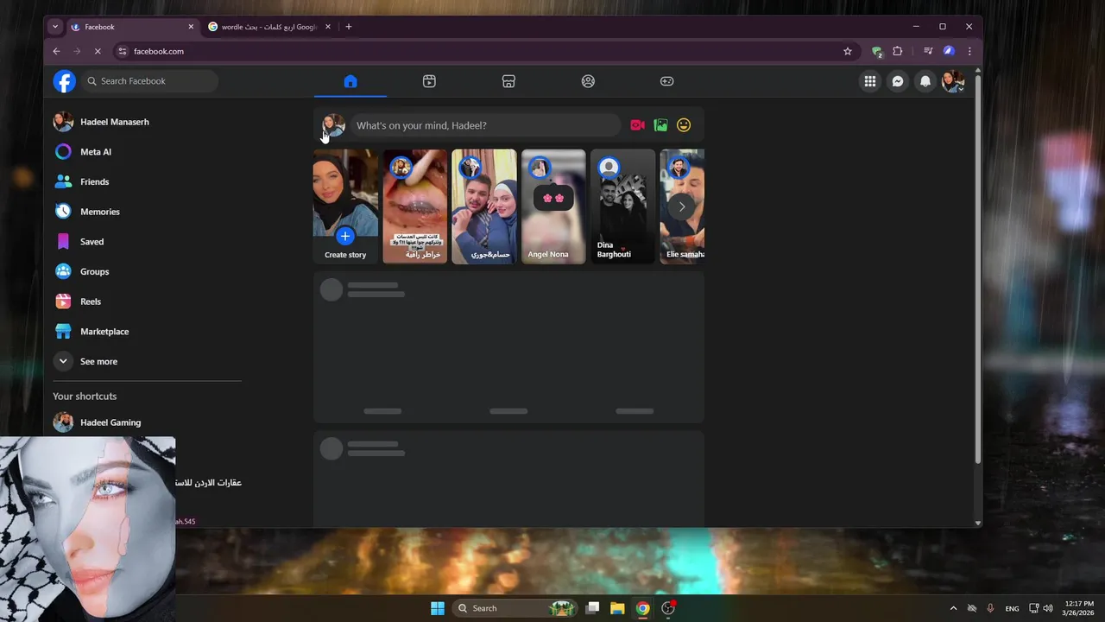Open the خواطر راقية story
The height and width of the screenshot is (622, 1105).
tap(415, 206)
